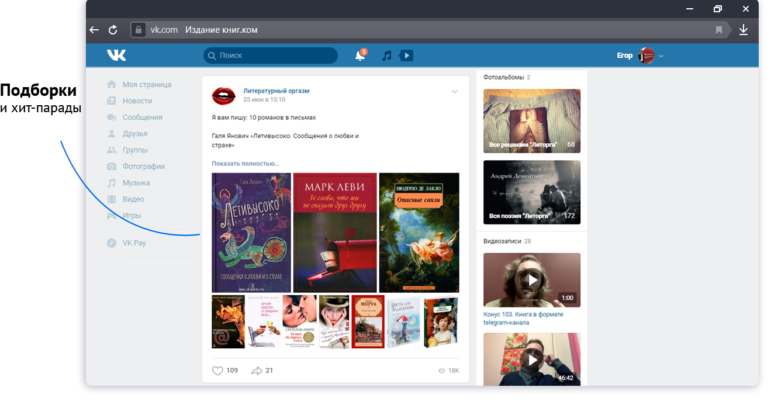Click the Поиск search field

[271, 56]
